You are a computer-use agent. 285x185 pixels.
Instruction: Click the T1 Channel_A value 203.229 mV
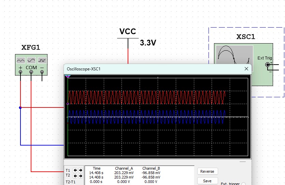click(x=124, y=173)
